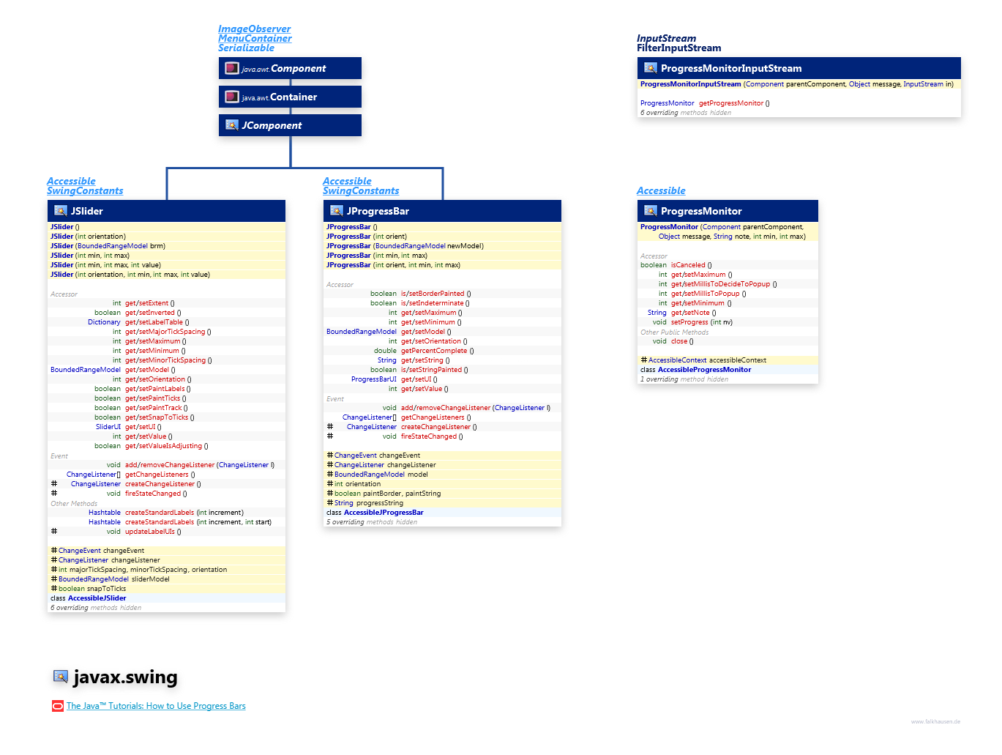The height and width of the screenshot is (755, 1002).
Task: Click getPercentComplete in JProgressBar
Action: 434,351
